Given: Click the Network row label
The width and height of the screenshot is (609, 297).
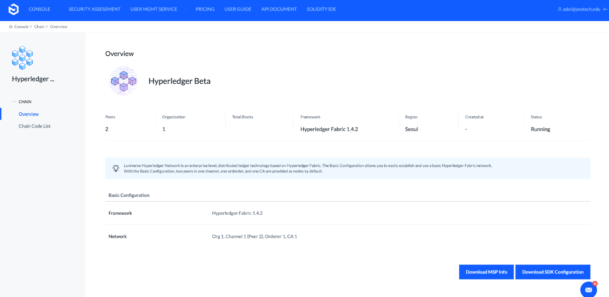Looking at the screenshot, I should tap(118, 236).
